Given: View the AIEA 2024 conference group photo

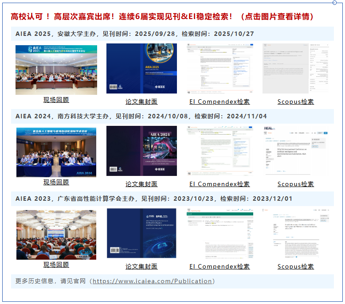Looking at the screenshot, I should (x=56, y=152).
